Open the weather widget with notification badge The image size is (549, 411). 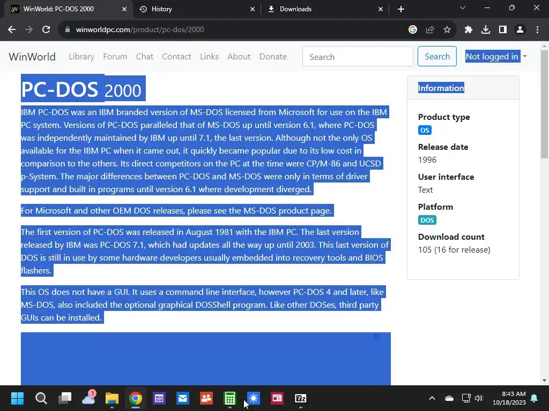[x=88, y=398]
